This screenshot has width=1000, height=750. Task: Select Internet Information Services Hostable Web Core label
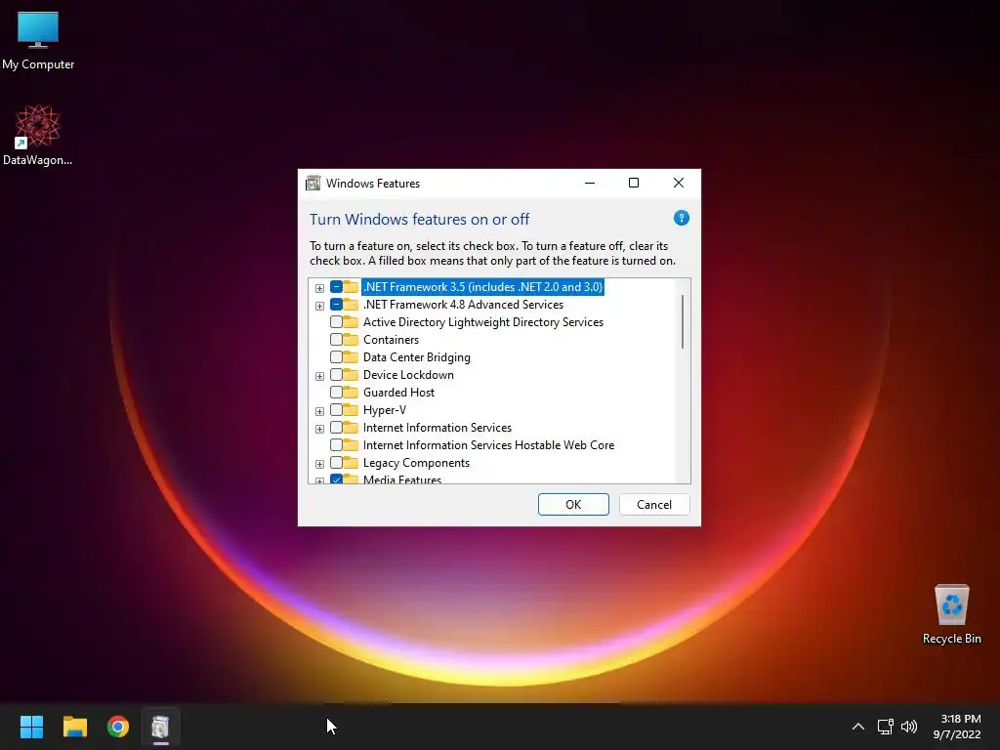488,444
